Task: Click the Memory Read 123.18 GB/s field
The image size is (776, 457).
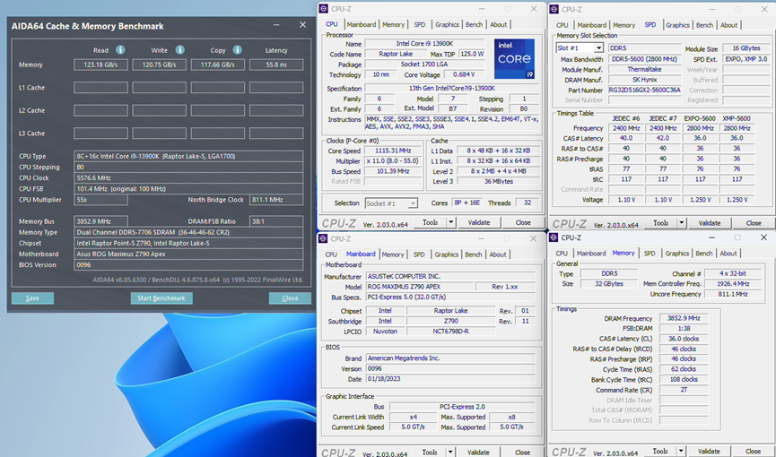Action: click(101, 65)
